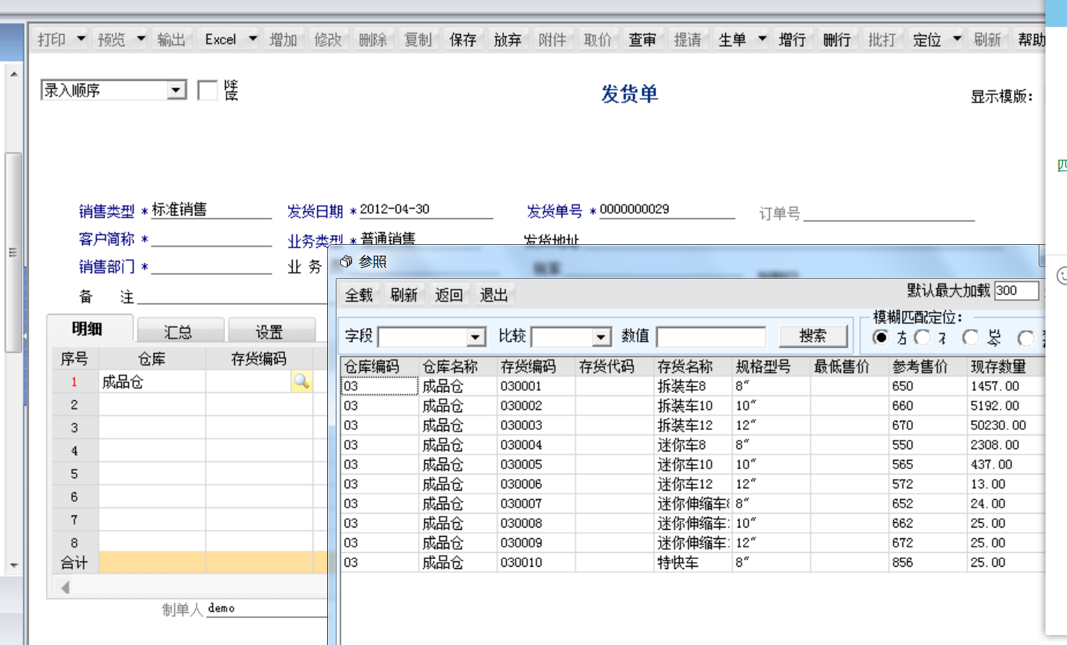Click the 订单号 input field
Viewport: 1067px width, 645px height.
(x=890, y=213)
